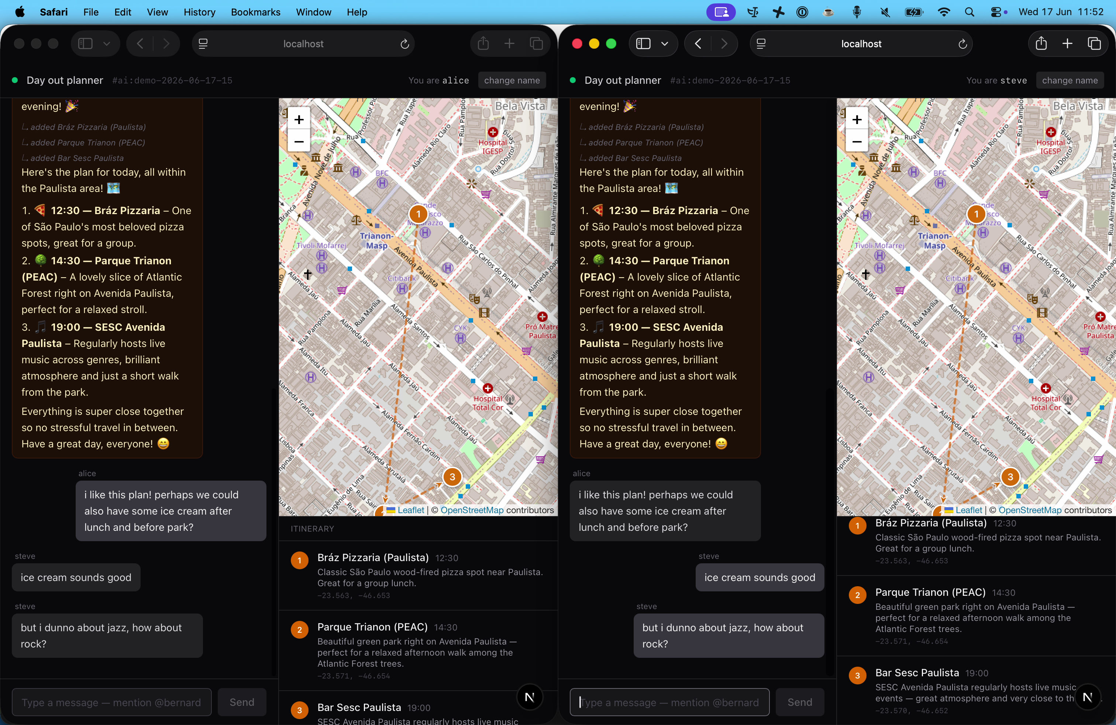This screenshot has width=1116, height=725.
Task: Select Parque Trianon (PEAC) itinerary item in left window
Action: tap(418, 650)
